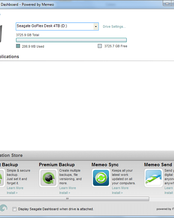This screenshot has width=174, height=218.
Task: Click the Premium Backup description text
Action: pyautogui.click(x=70, y=177)
